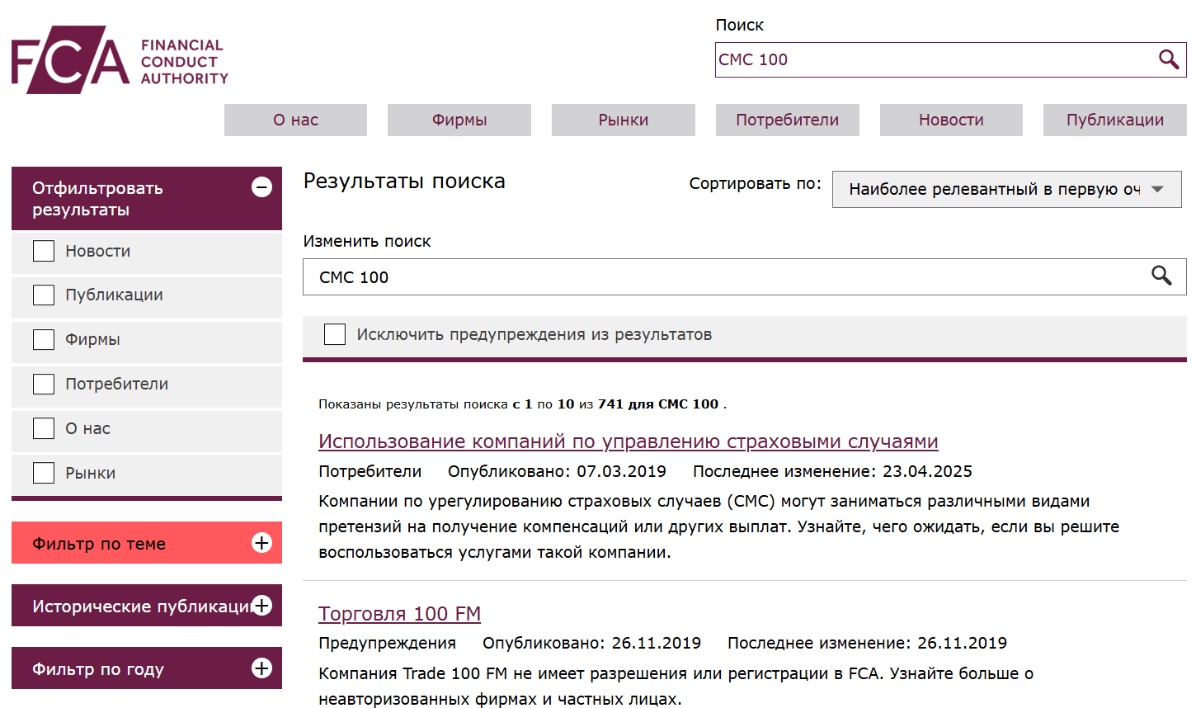1196x708 pixels.
Task: Click inside the 'Изменить поиск' input field
Action: pyautogui.click(x=660, y=276)
